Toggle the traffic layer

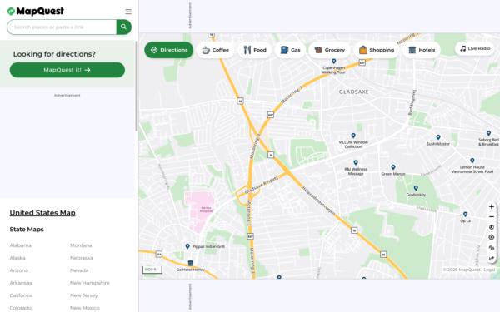492,248
